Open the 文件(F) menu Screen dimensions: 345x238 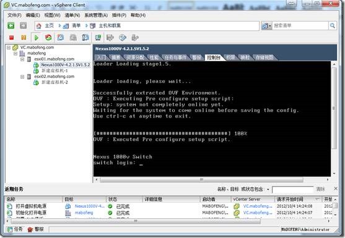pyautogui.click(x=14, y=15)
